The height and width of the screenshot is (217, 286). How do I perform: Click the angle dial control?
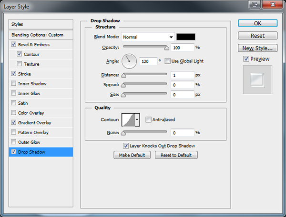tap(129, 61)
